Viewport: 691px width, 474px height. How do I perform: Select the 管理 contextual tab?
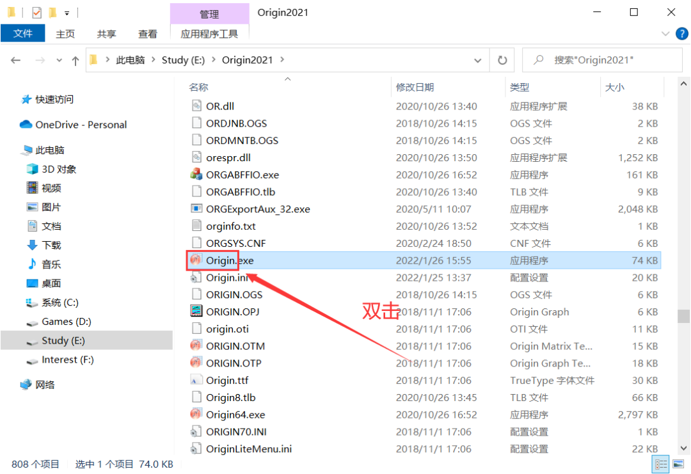coord(209,14)
